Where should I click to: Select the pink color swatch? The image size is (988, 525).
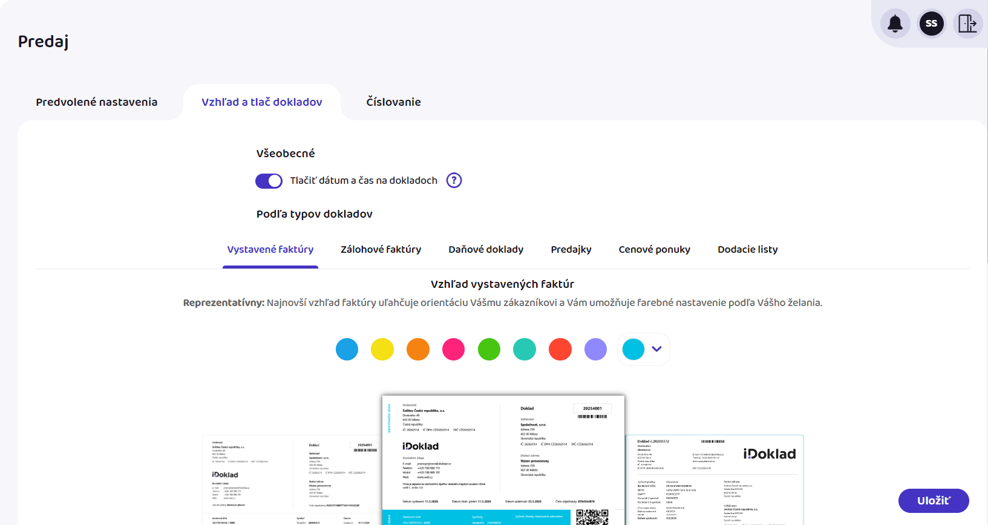[453, 349]
